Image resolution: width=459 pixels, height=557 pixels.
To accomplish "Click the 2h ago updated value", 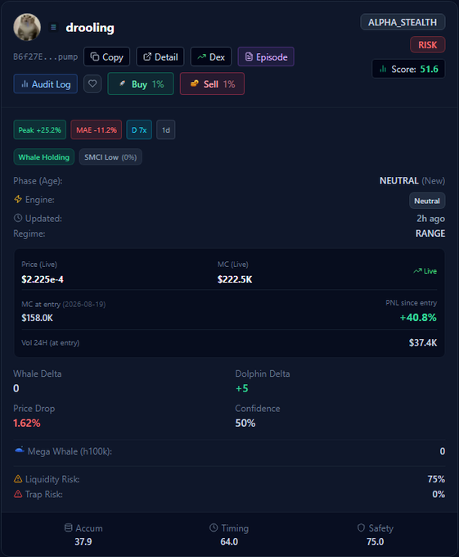I will pyautogui.click(x=430, y=219).
